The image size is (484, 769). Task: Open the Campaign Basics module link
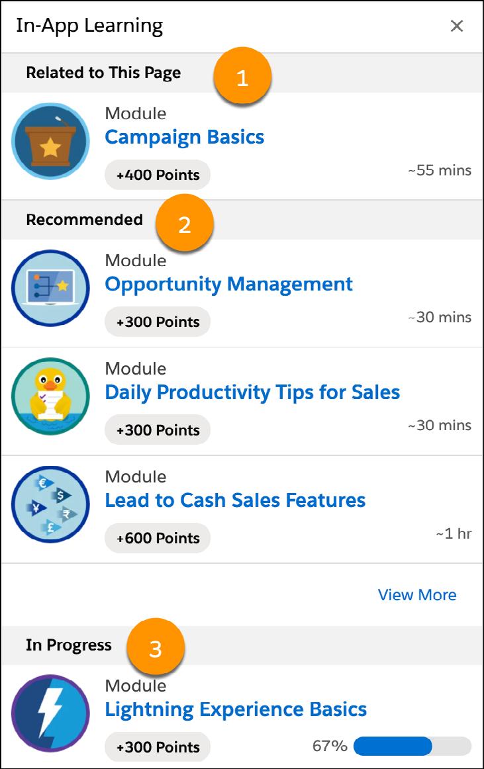pos(185,138)
